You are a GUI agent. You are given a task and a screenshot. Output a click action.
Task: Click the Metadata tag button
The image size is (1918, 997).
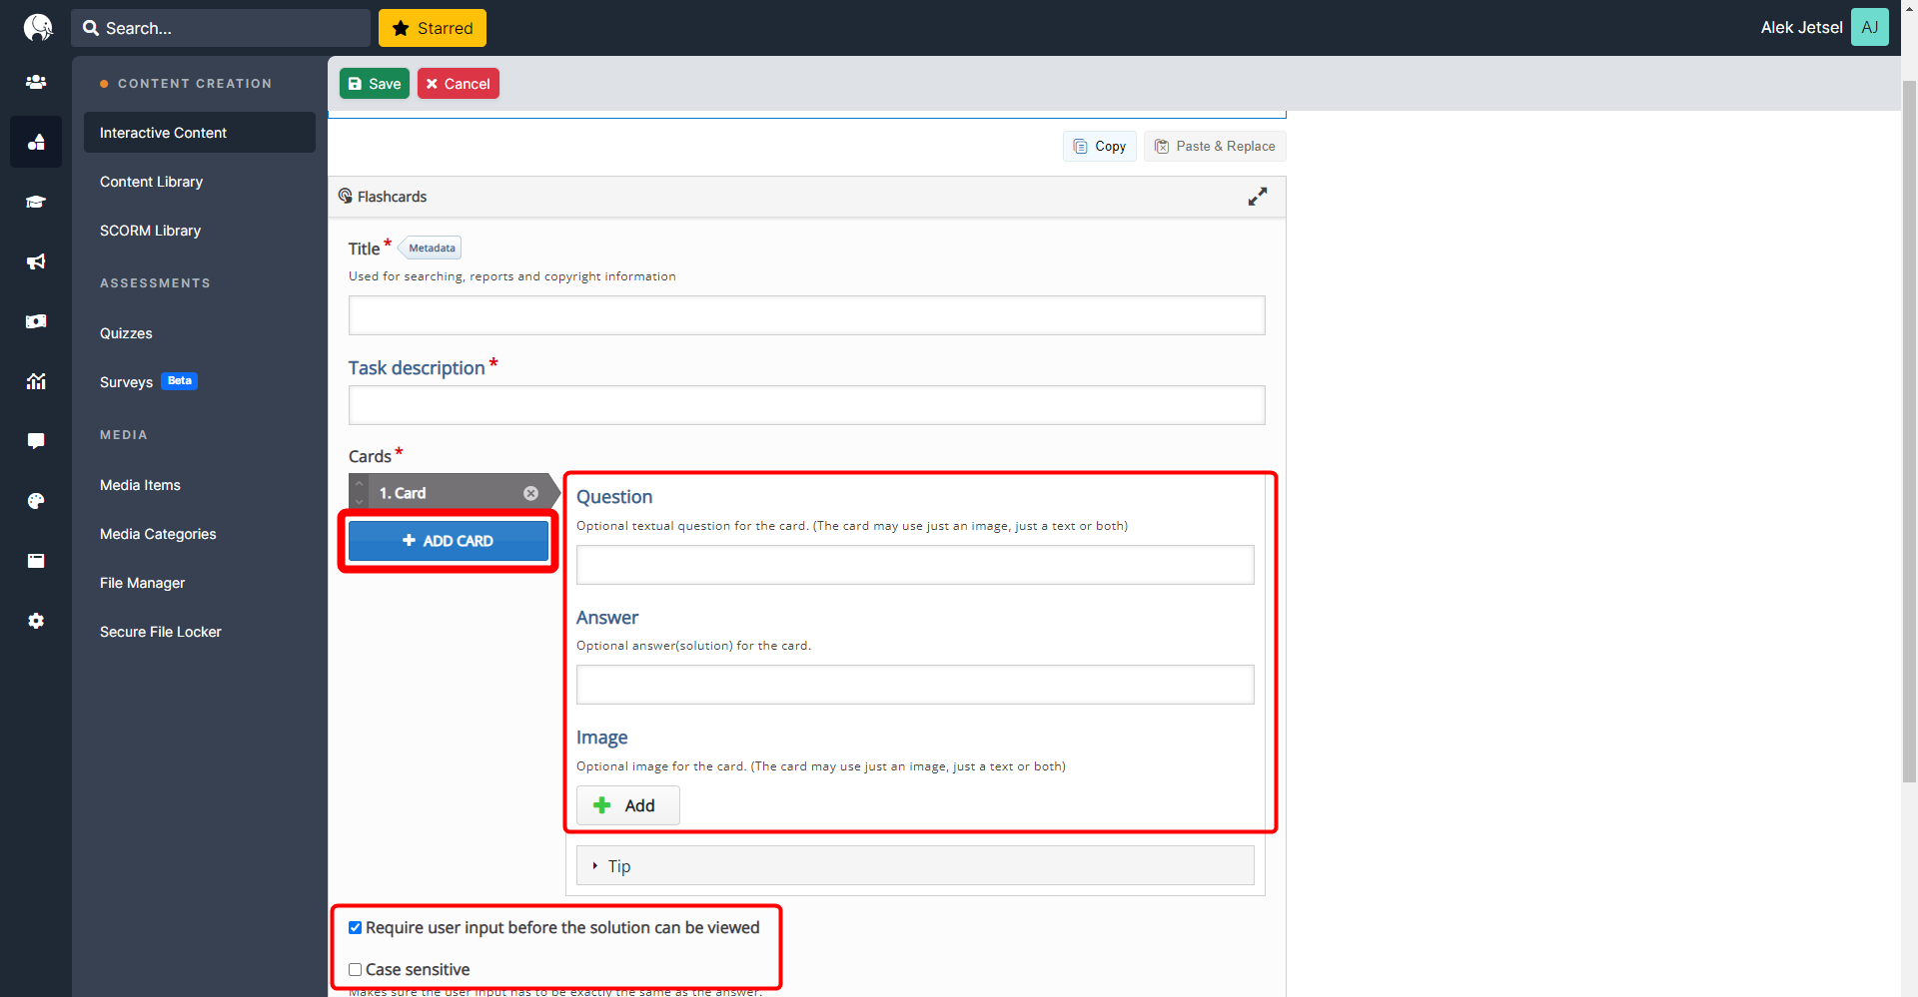[x=431, y=248]
